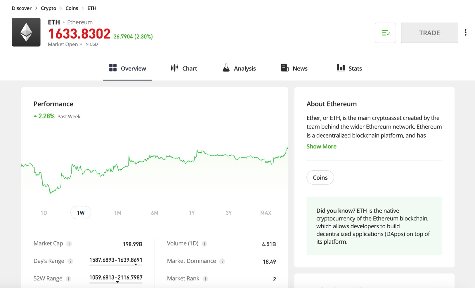475x288 pixels.
Task: Click the TRADE button
Action: point(429,33)
